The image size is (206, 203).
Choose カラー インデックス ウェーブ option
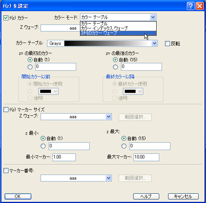click(118, 28)
